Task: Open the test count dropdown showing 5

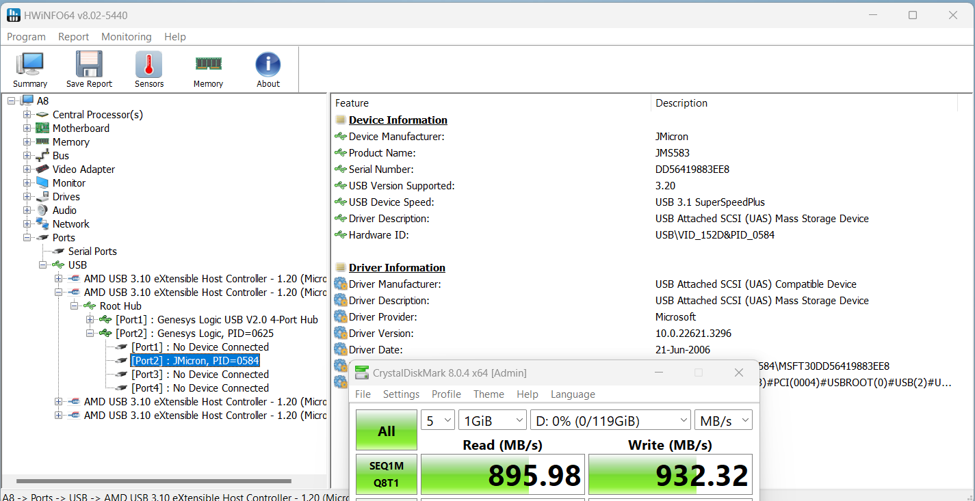Action: (x=438, y=421)
